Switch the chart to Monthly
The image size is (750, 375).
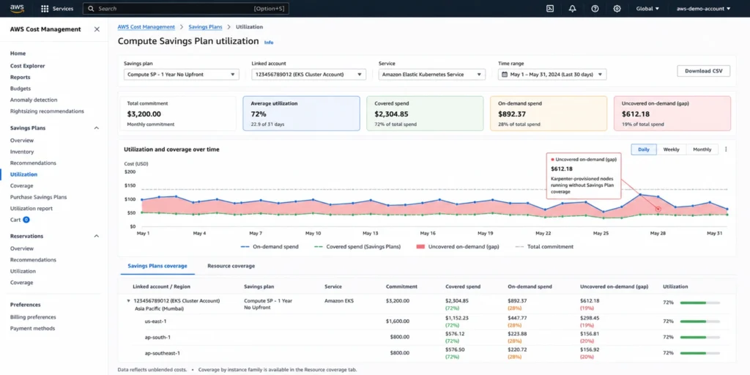(702, 149)
